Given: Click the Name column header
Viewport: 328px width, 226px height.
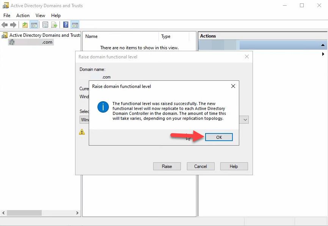Looking at the screenshot, I should point(121,36).
